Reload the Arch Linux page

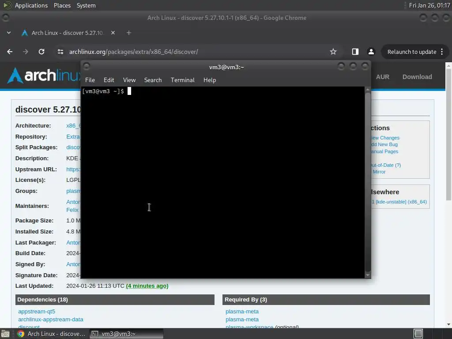(41, 52)
